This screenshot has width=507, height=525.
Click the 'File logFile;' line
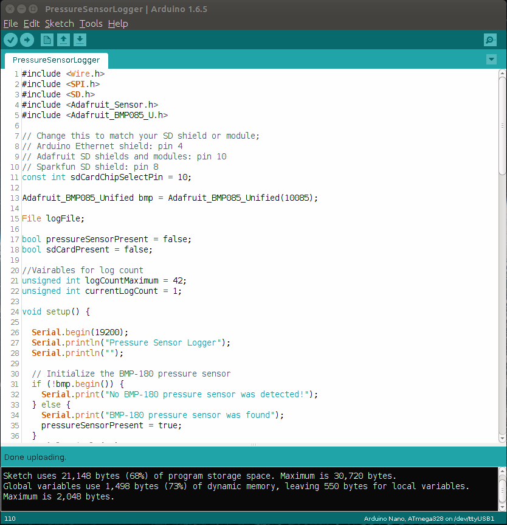click(x=53, y=218)
